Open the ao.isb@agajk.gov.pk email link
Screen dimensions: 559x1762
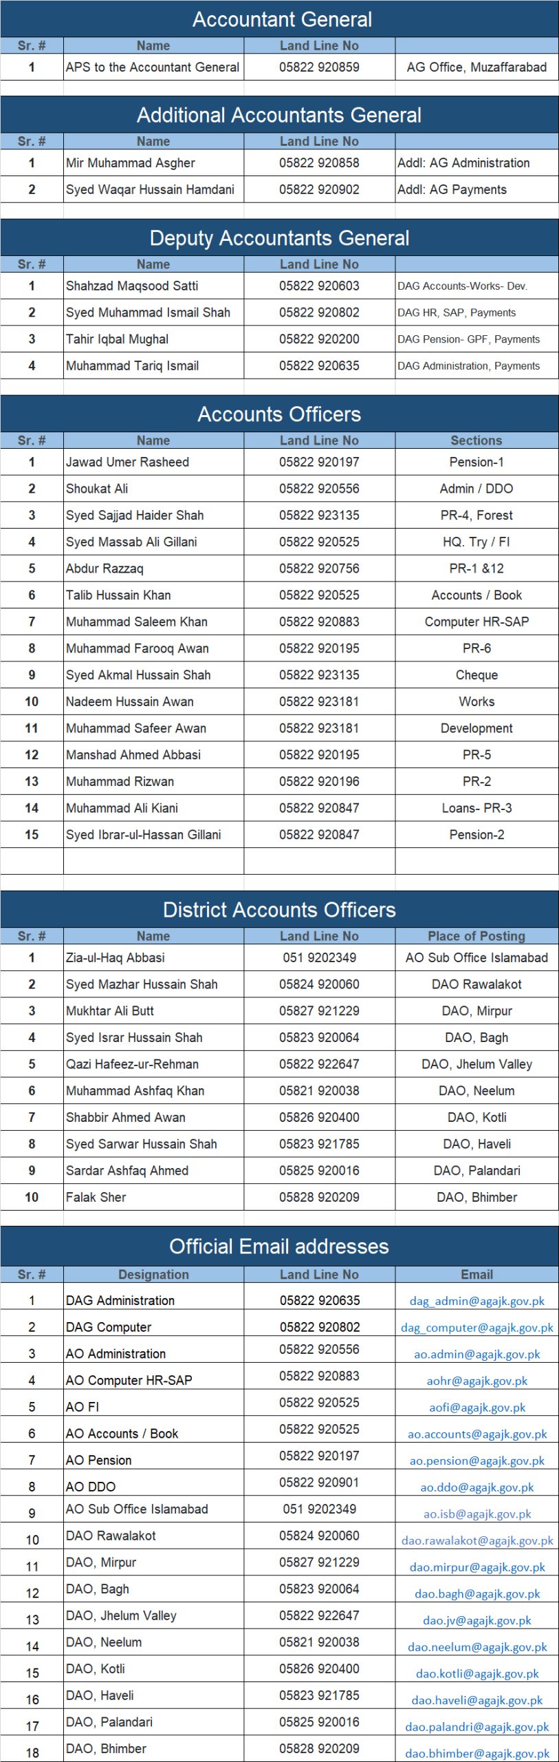[476, 1514]
